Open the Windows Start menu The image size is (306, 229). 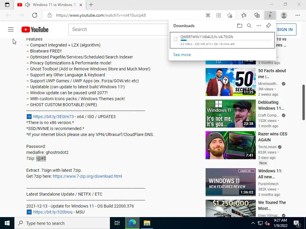click(7, 223)
